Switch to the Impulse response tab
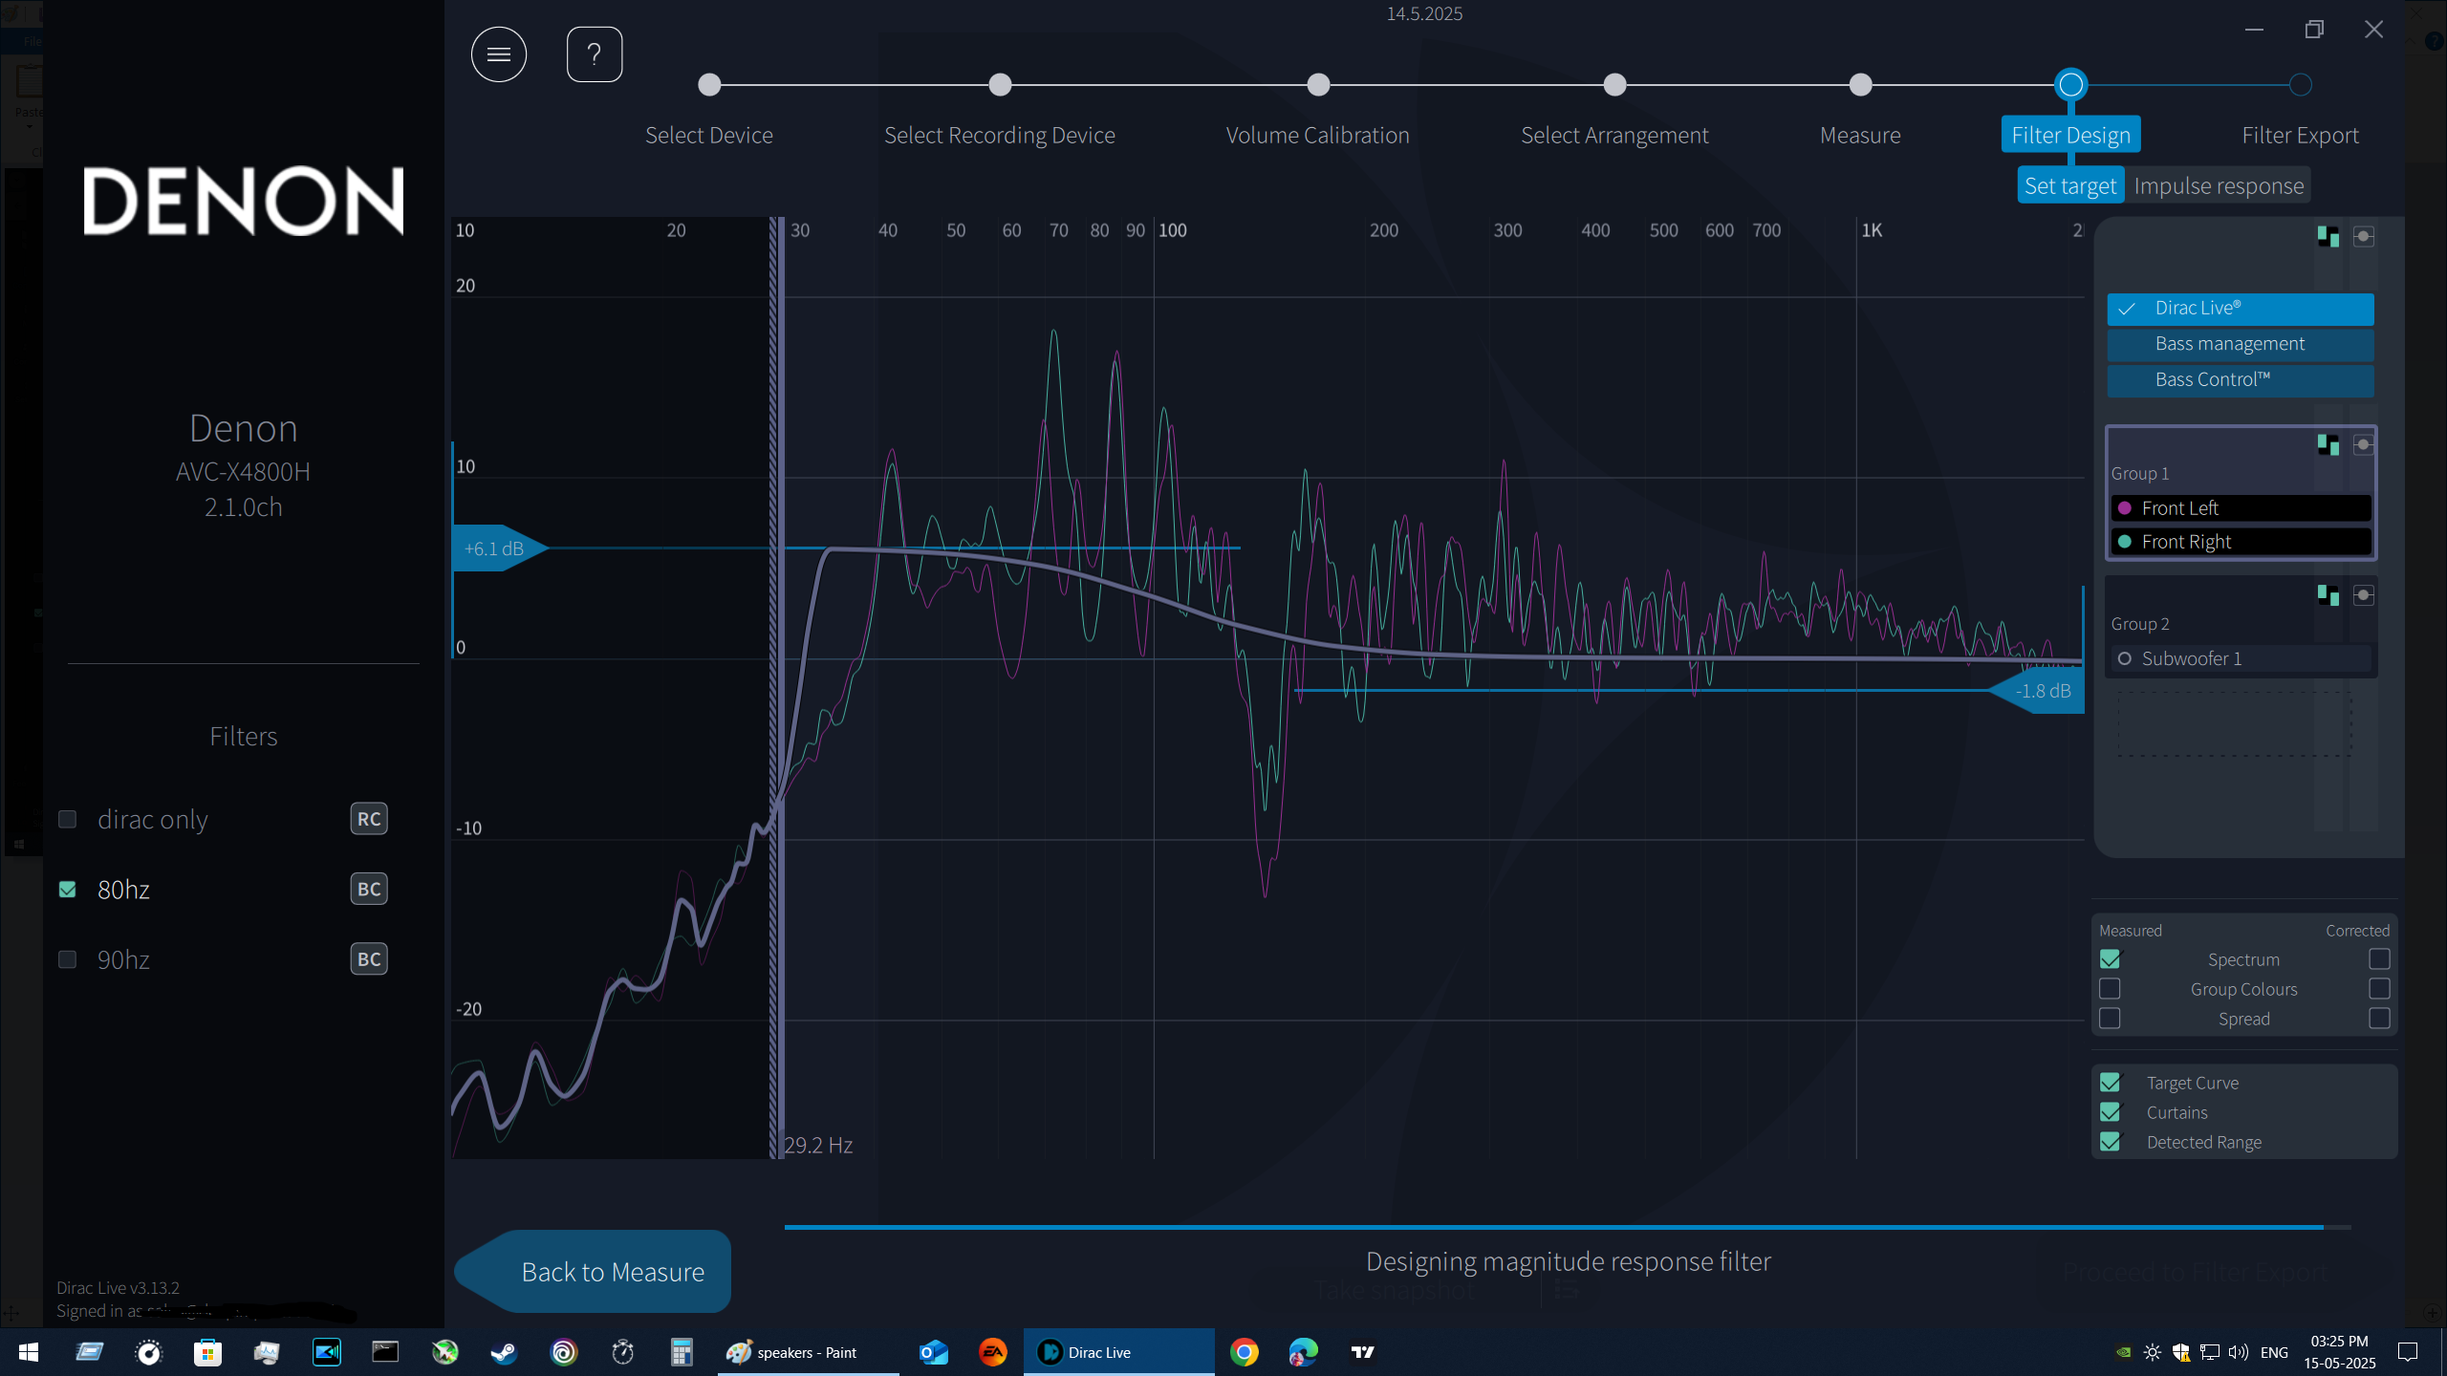The width and height of the screenshot is (2447, 1376). pos(2219,185)
